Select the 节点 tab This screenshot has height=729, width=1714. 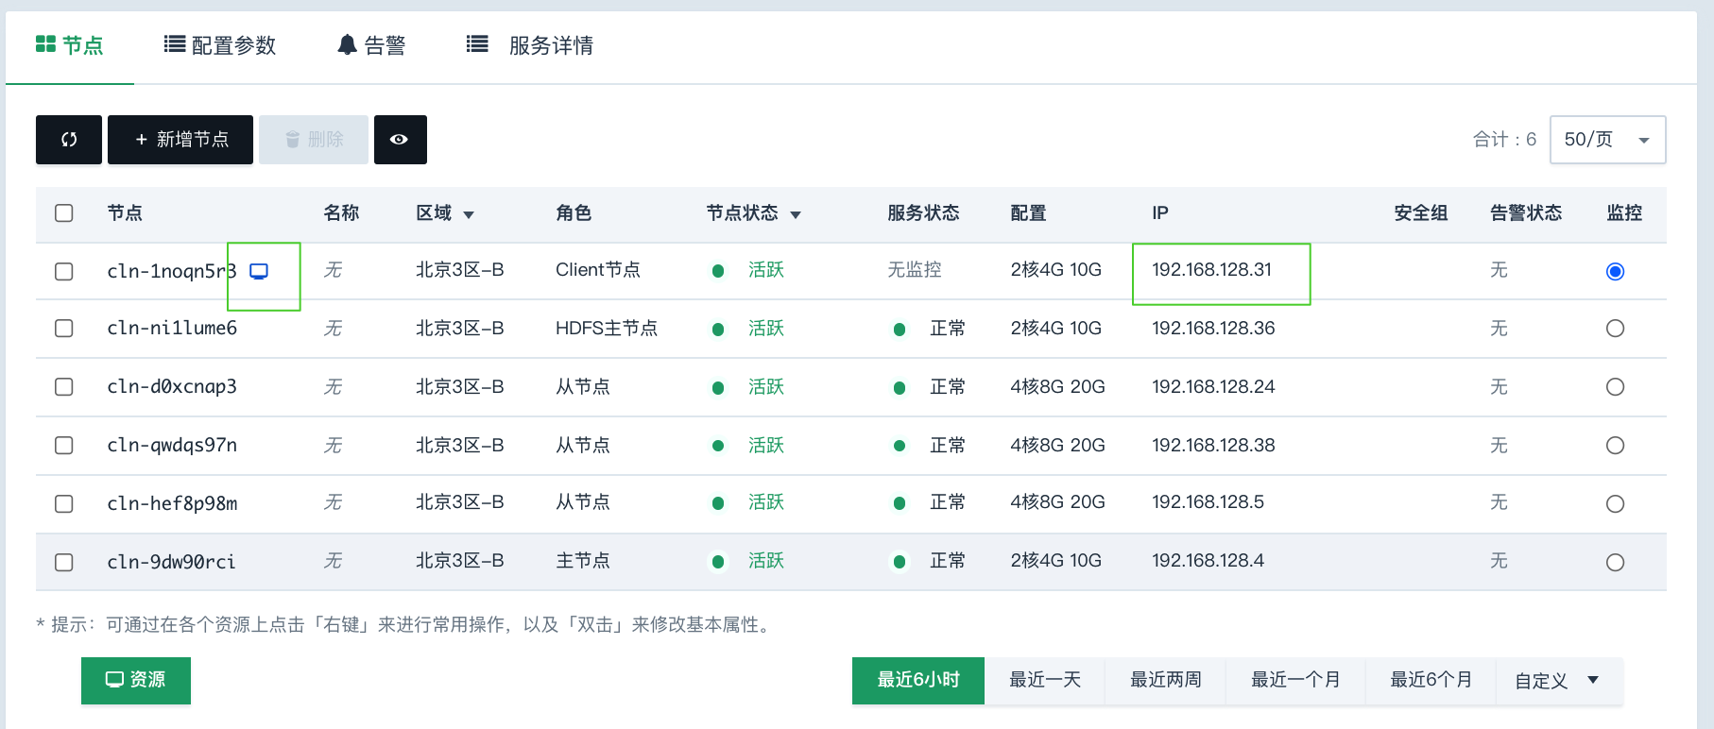pos(70,45)
